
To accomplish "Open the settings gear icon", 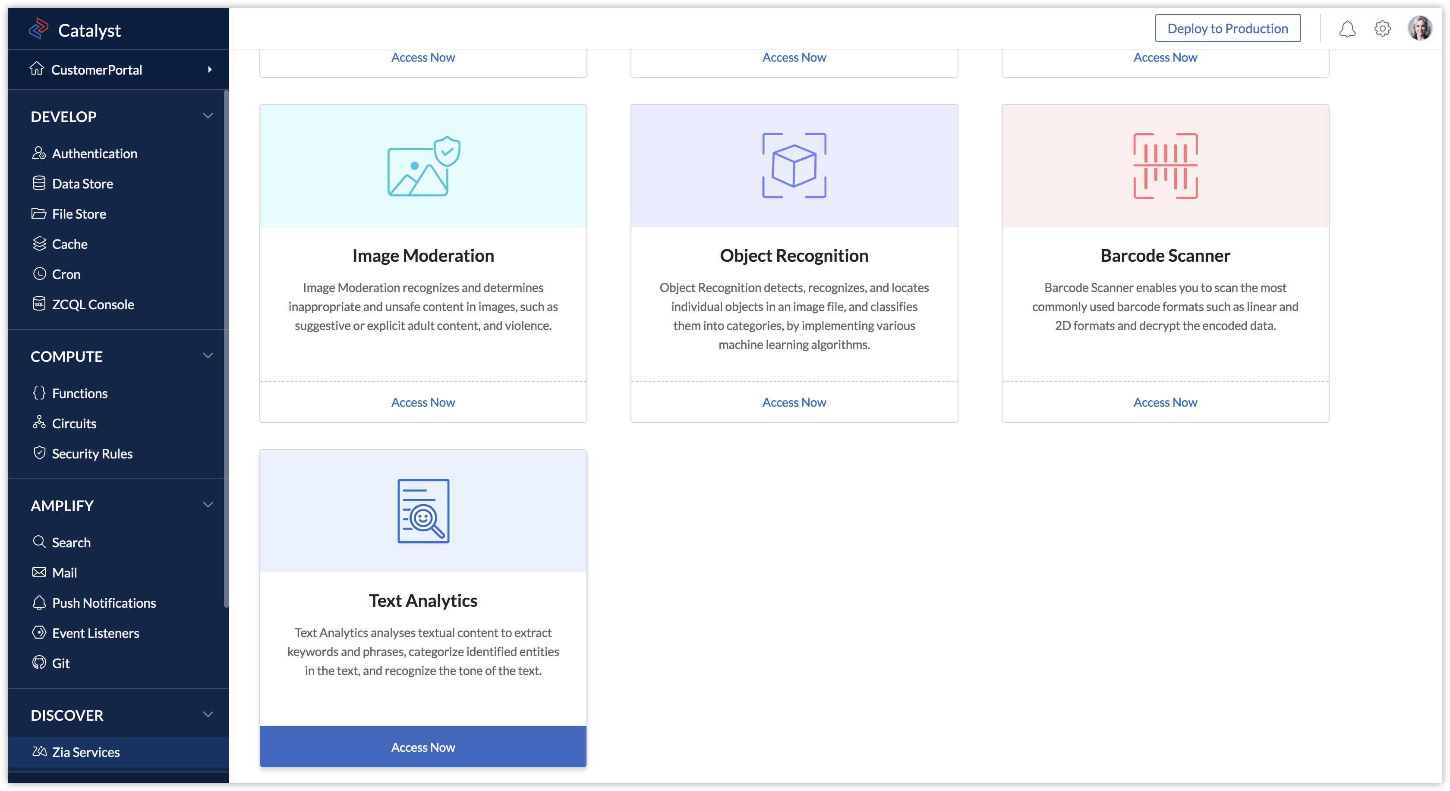I will 1382,29.
